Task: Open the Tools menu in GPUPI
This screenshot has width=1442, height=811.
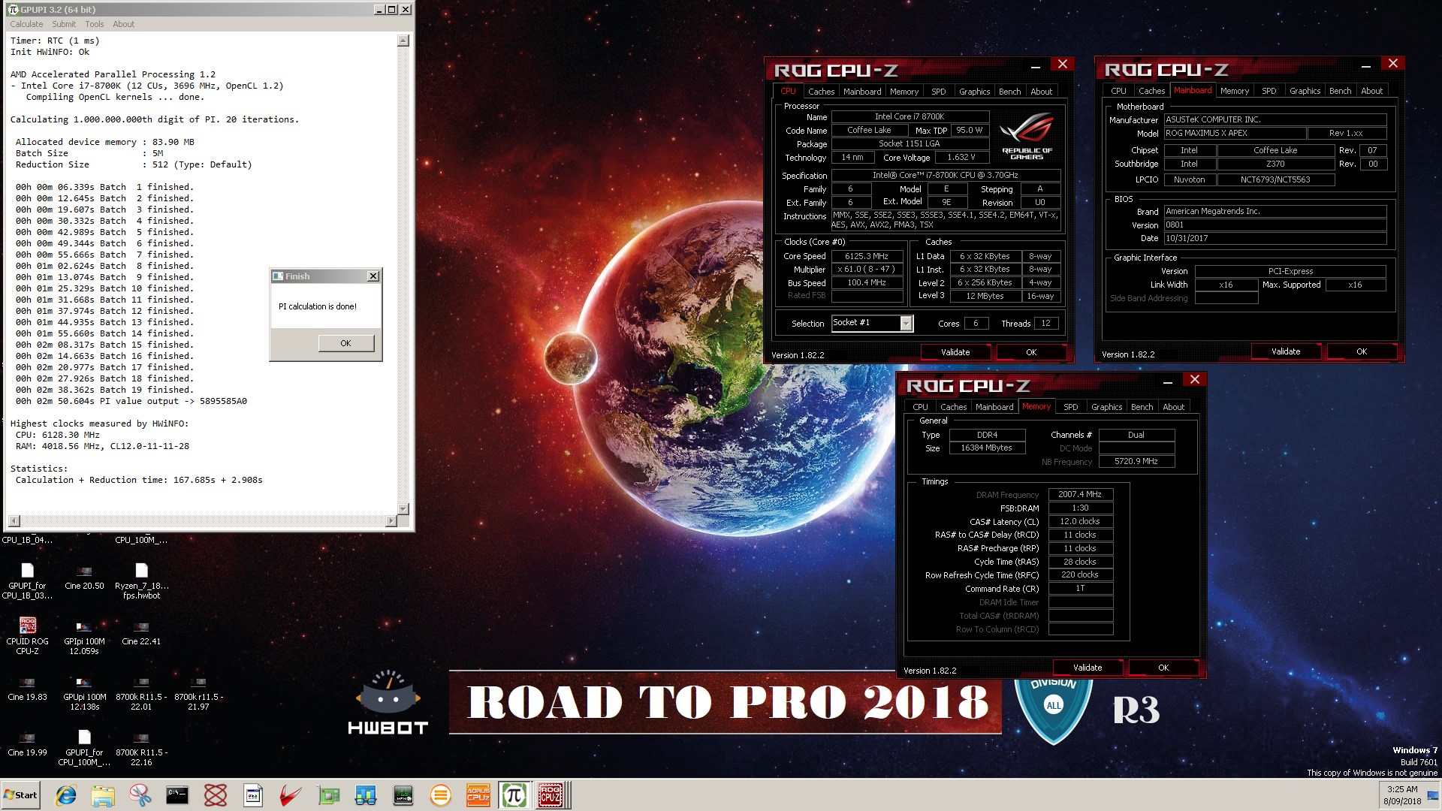Action: click(95, 24)
